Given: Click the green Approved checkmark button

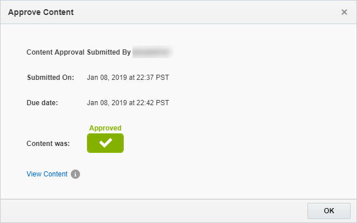Looking at the screenshot, I should point(105,143).
